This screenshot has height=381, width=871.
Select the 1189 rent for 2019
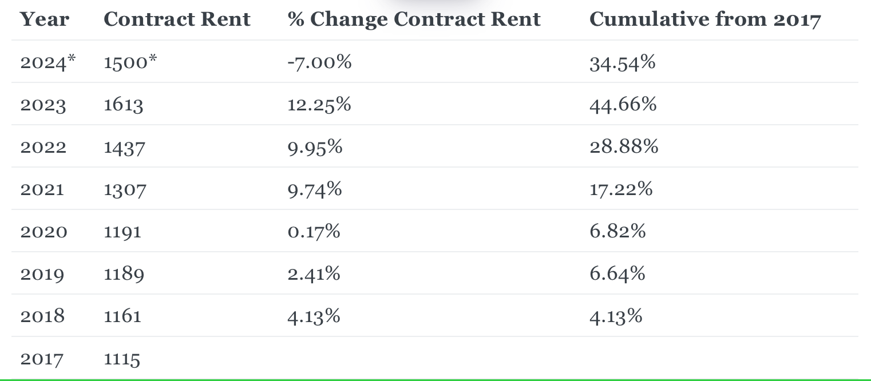tap(124, 274)
